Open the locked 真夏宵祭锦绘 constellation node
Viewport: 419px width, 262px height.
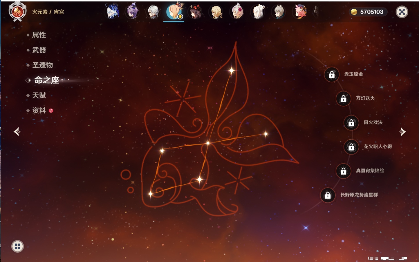344,171
